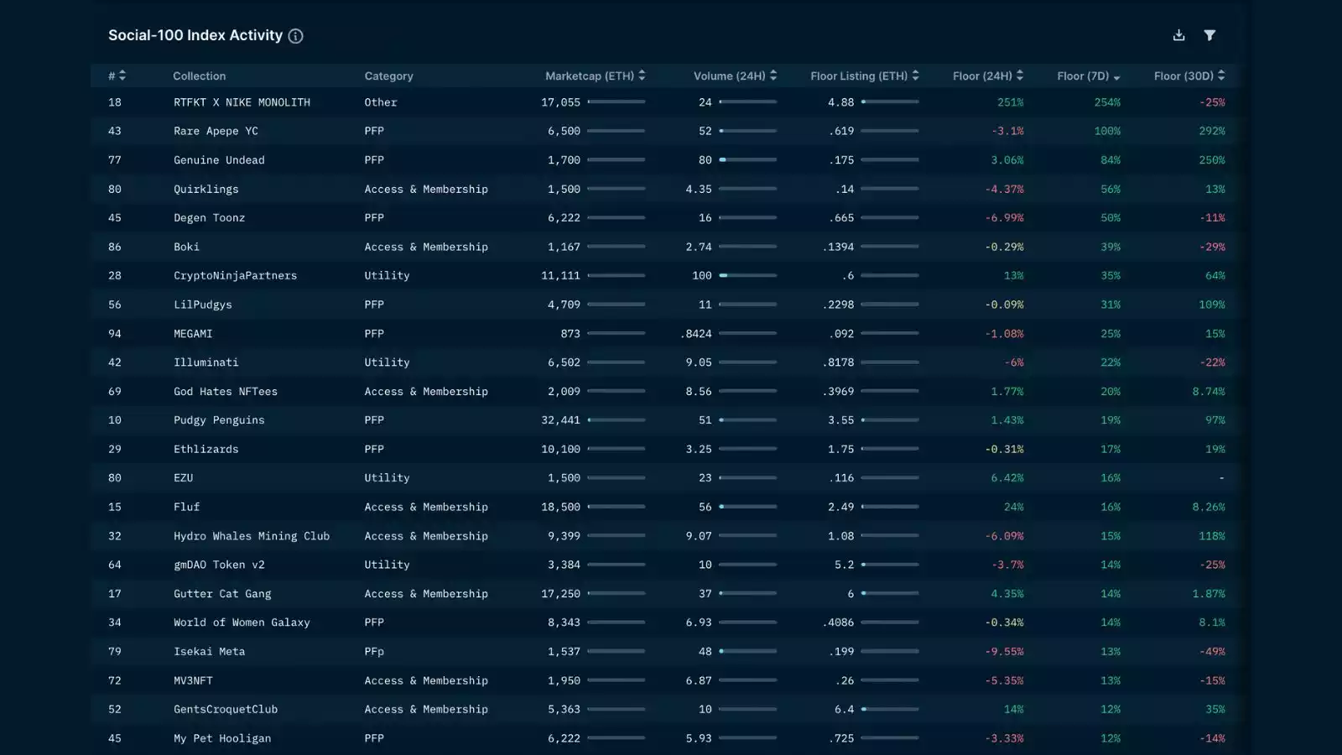Image resolution: width=1342 pixels, height=755 pixels.
Task: Click PFp category in Isekai Meta row
Action: pyautogui.click(x=374, y=652)
